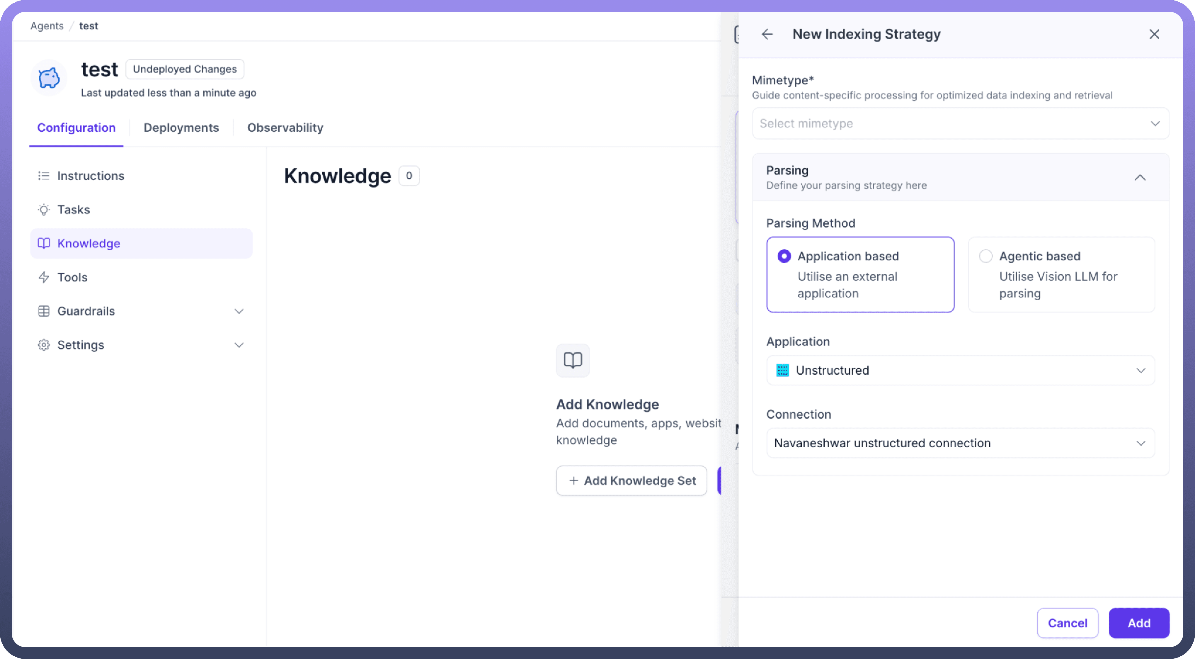Open the Select mimetype dropdown
The height and width of the screenshot is (659, 1195).
(x=960, y=123)
